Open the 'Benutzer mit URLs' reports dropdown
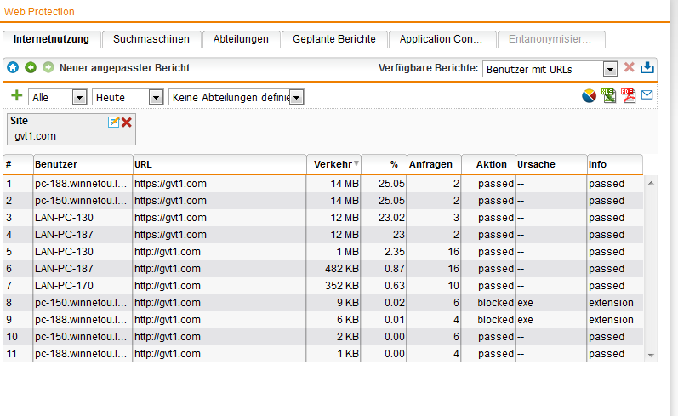678x416 pixels. tap(610, 69)
